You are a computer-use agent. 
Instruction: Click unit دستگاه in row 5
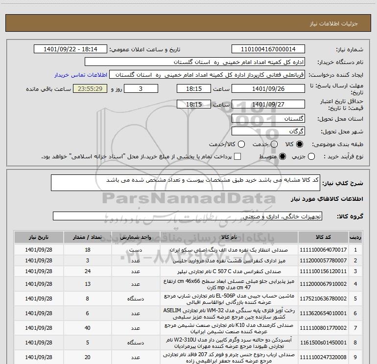pos(136,299)
